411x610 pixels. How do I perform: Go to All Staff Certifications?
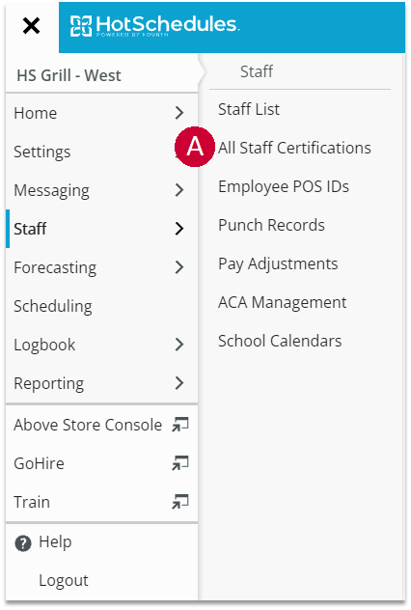tap(294, 148)
